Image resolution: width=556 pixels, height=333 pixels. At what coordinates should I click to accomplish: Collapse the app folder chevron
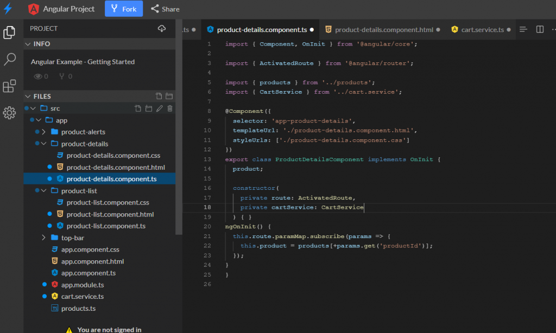[x=39, y=120]
